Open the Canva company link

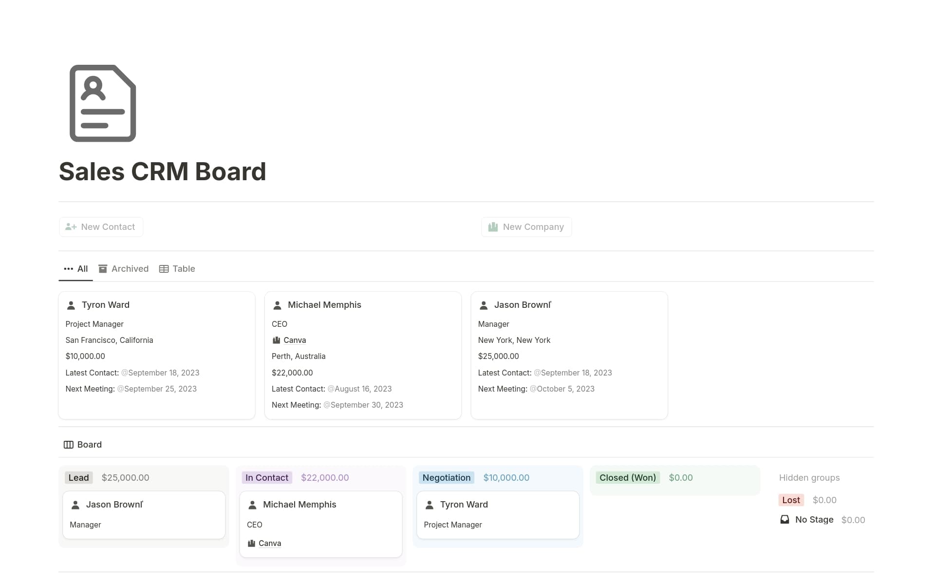[295, 340]
